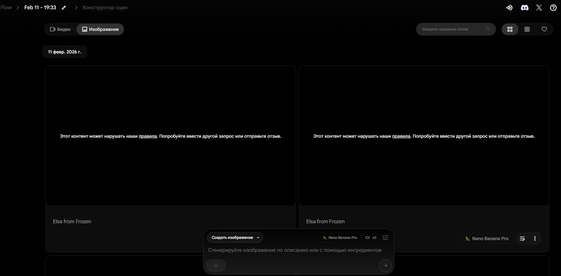Screen dimensions: 561x276
Task: Focus the Введите название клипа search field
Action: [456, 29]
